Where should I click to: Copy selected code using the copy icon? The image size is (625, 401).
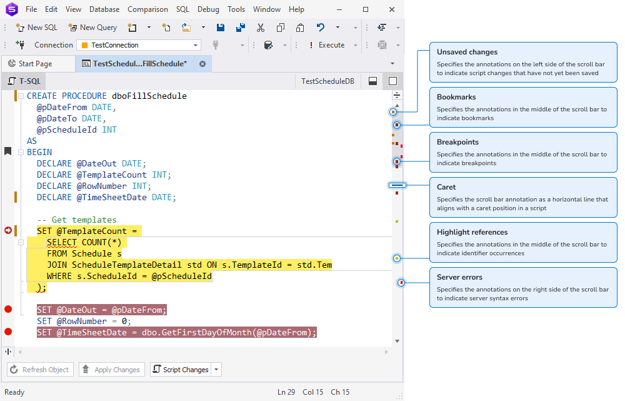[x=280, y=27]
